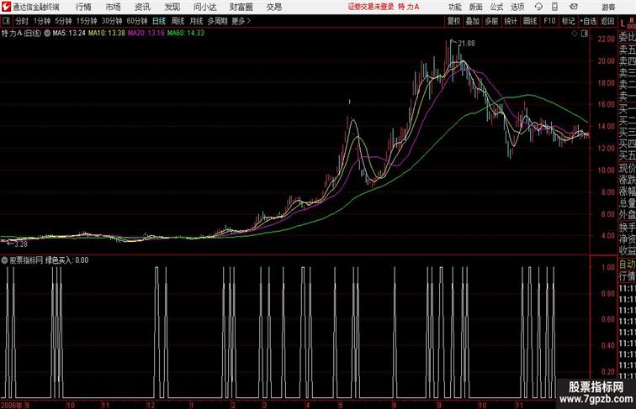Click the 多股 multi-stock button
This screenshot has height=409, width=636.
491,21
